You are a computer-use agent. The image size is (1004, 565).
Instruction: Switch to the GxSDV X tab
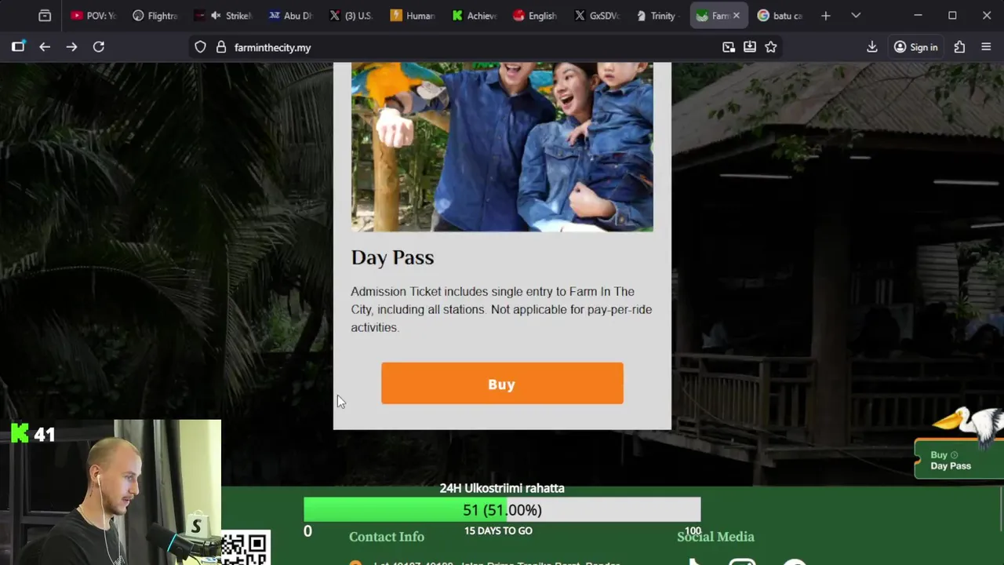(x=596, y=16)
